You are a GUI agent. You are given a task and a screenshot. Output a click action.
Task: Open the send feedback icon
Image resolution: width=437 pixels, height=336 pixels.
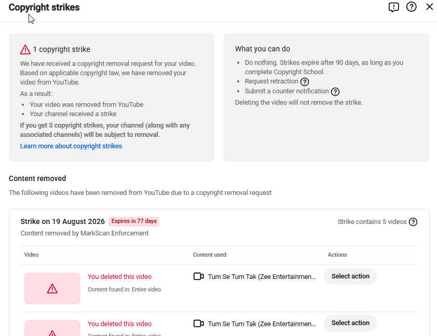pyautogui.click(x=393, y=7)
